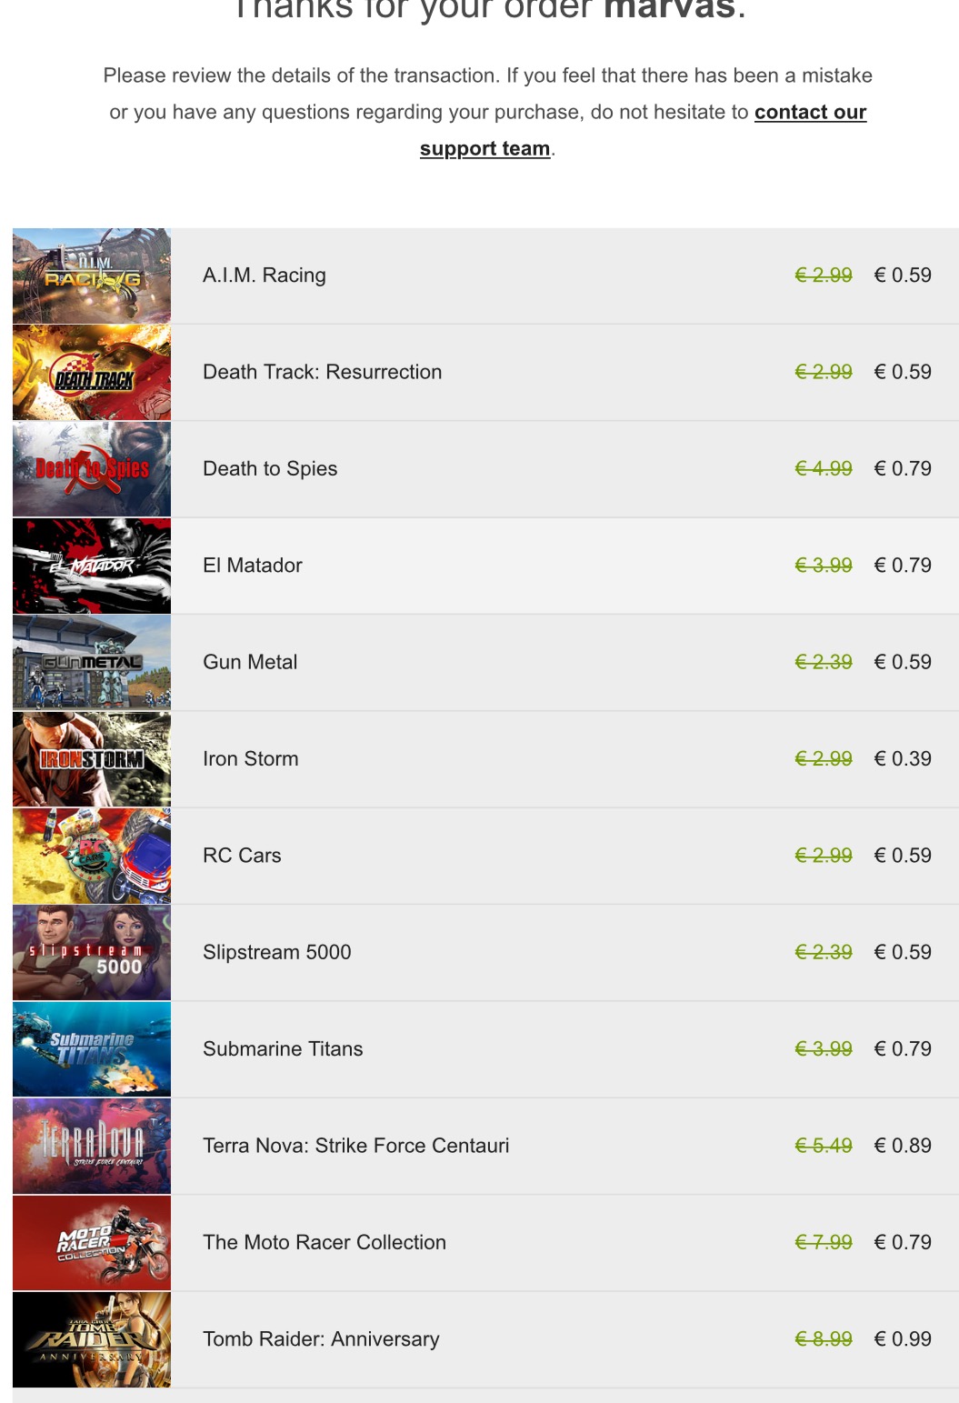Click the € 0.99 price for Tomb Raider
Image resolution: width=959 pixels, height=1403 pixels.
tap(903, 1339)
